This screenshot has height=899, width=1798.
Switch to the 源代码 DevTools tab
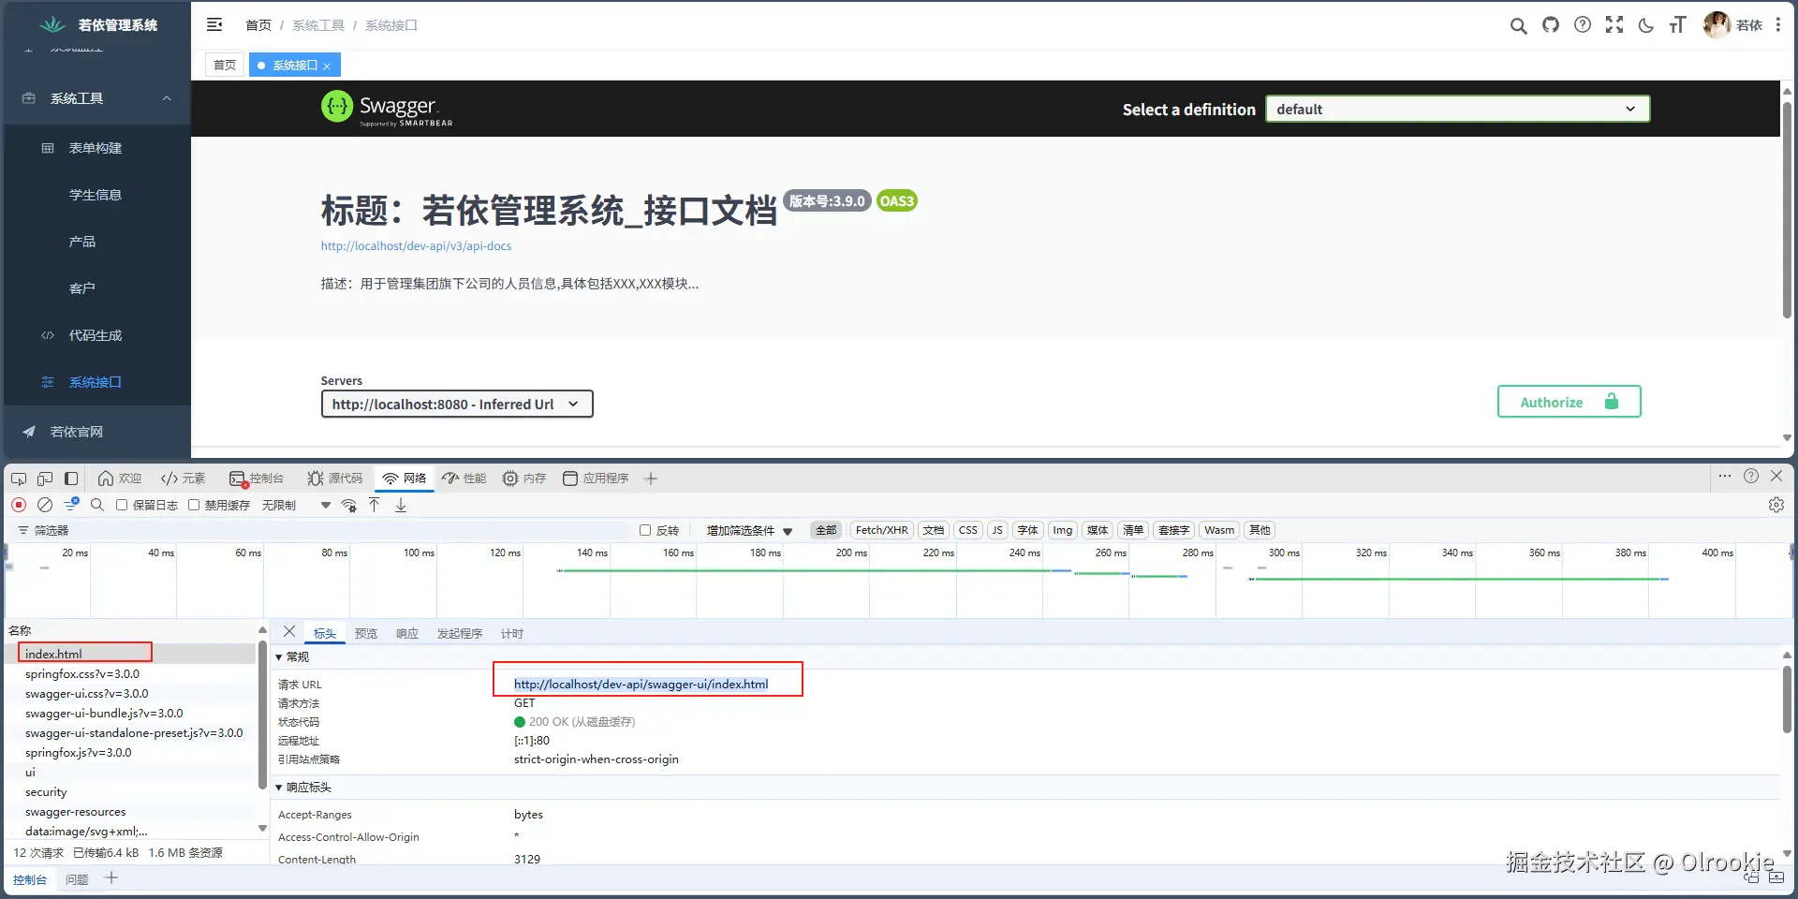334,479
